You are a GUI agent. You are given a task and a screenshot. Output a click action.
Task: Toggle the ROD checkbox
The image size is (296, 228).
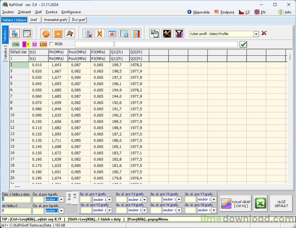coord(51,44)
